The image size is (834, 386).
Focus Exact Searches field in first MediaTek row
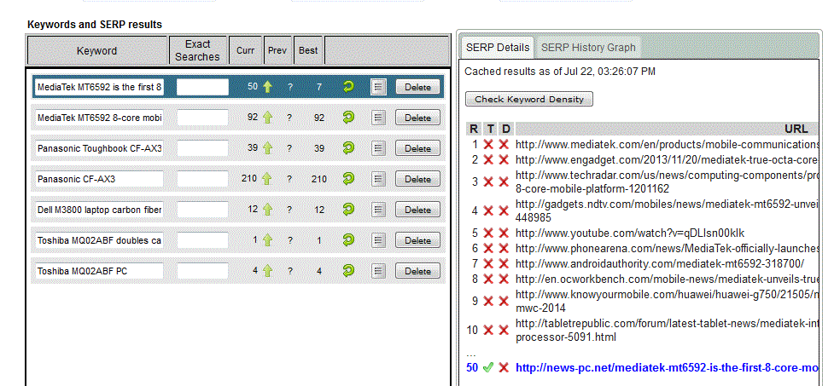pyautogui.click(x=202, y=87)
